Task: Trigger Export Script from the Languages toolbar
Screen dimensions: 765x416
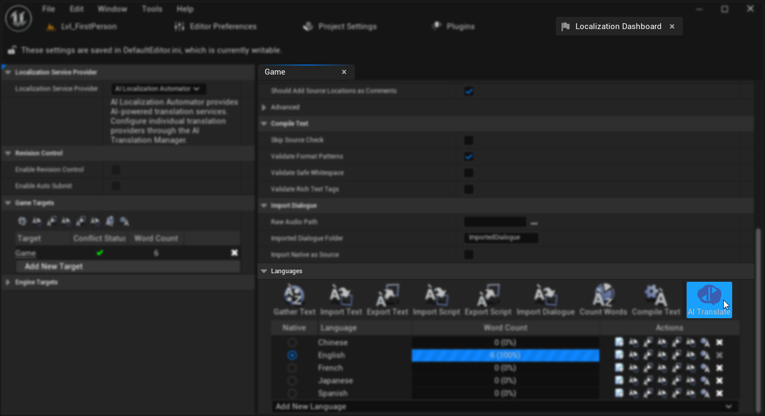Action: [x=488, y=295]
